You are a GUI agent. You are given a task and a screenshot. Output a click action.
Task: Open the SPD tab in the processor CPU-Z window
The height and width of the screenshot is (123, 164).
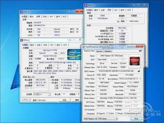51,45
